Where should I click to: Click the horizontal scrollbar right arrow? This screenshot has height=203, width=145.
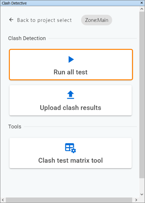click(136, 200)
